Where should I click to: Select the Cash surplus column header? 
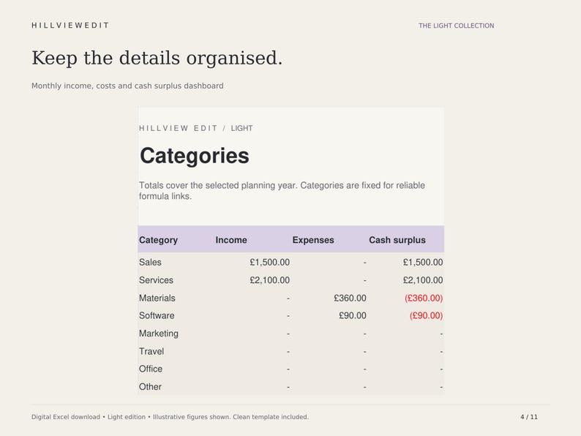397,240
